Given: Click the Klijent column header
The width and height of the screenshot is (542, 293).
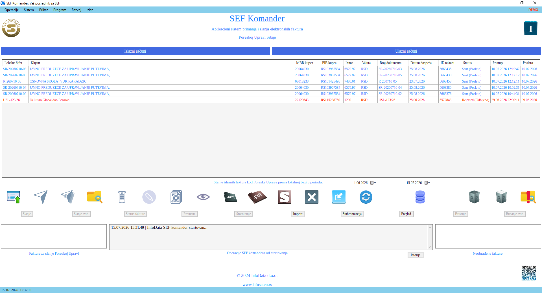Looking at the screenshot, I should 161,63.
